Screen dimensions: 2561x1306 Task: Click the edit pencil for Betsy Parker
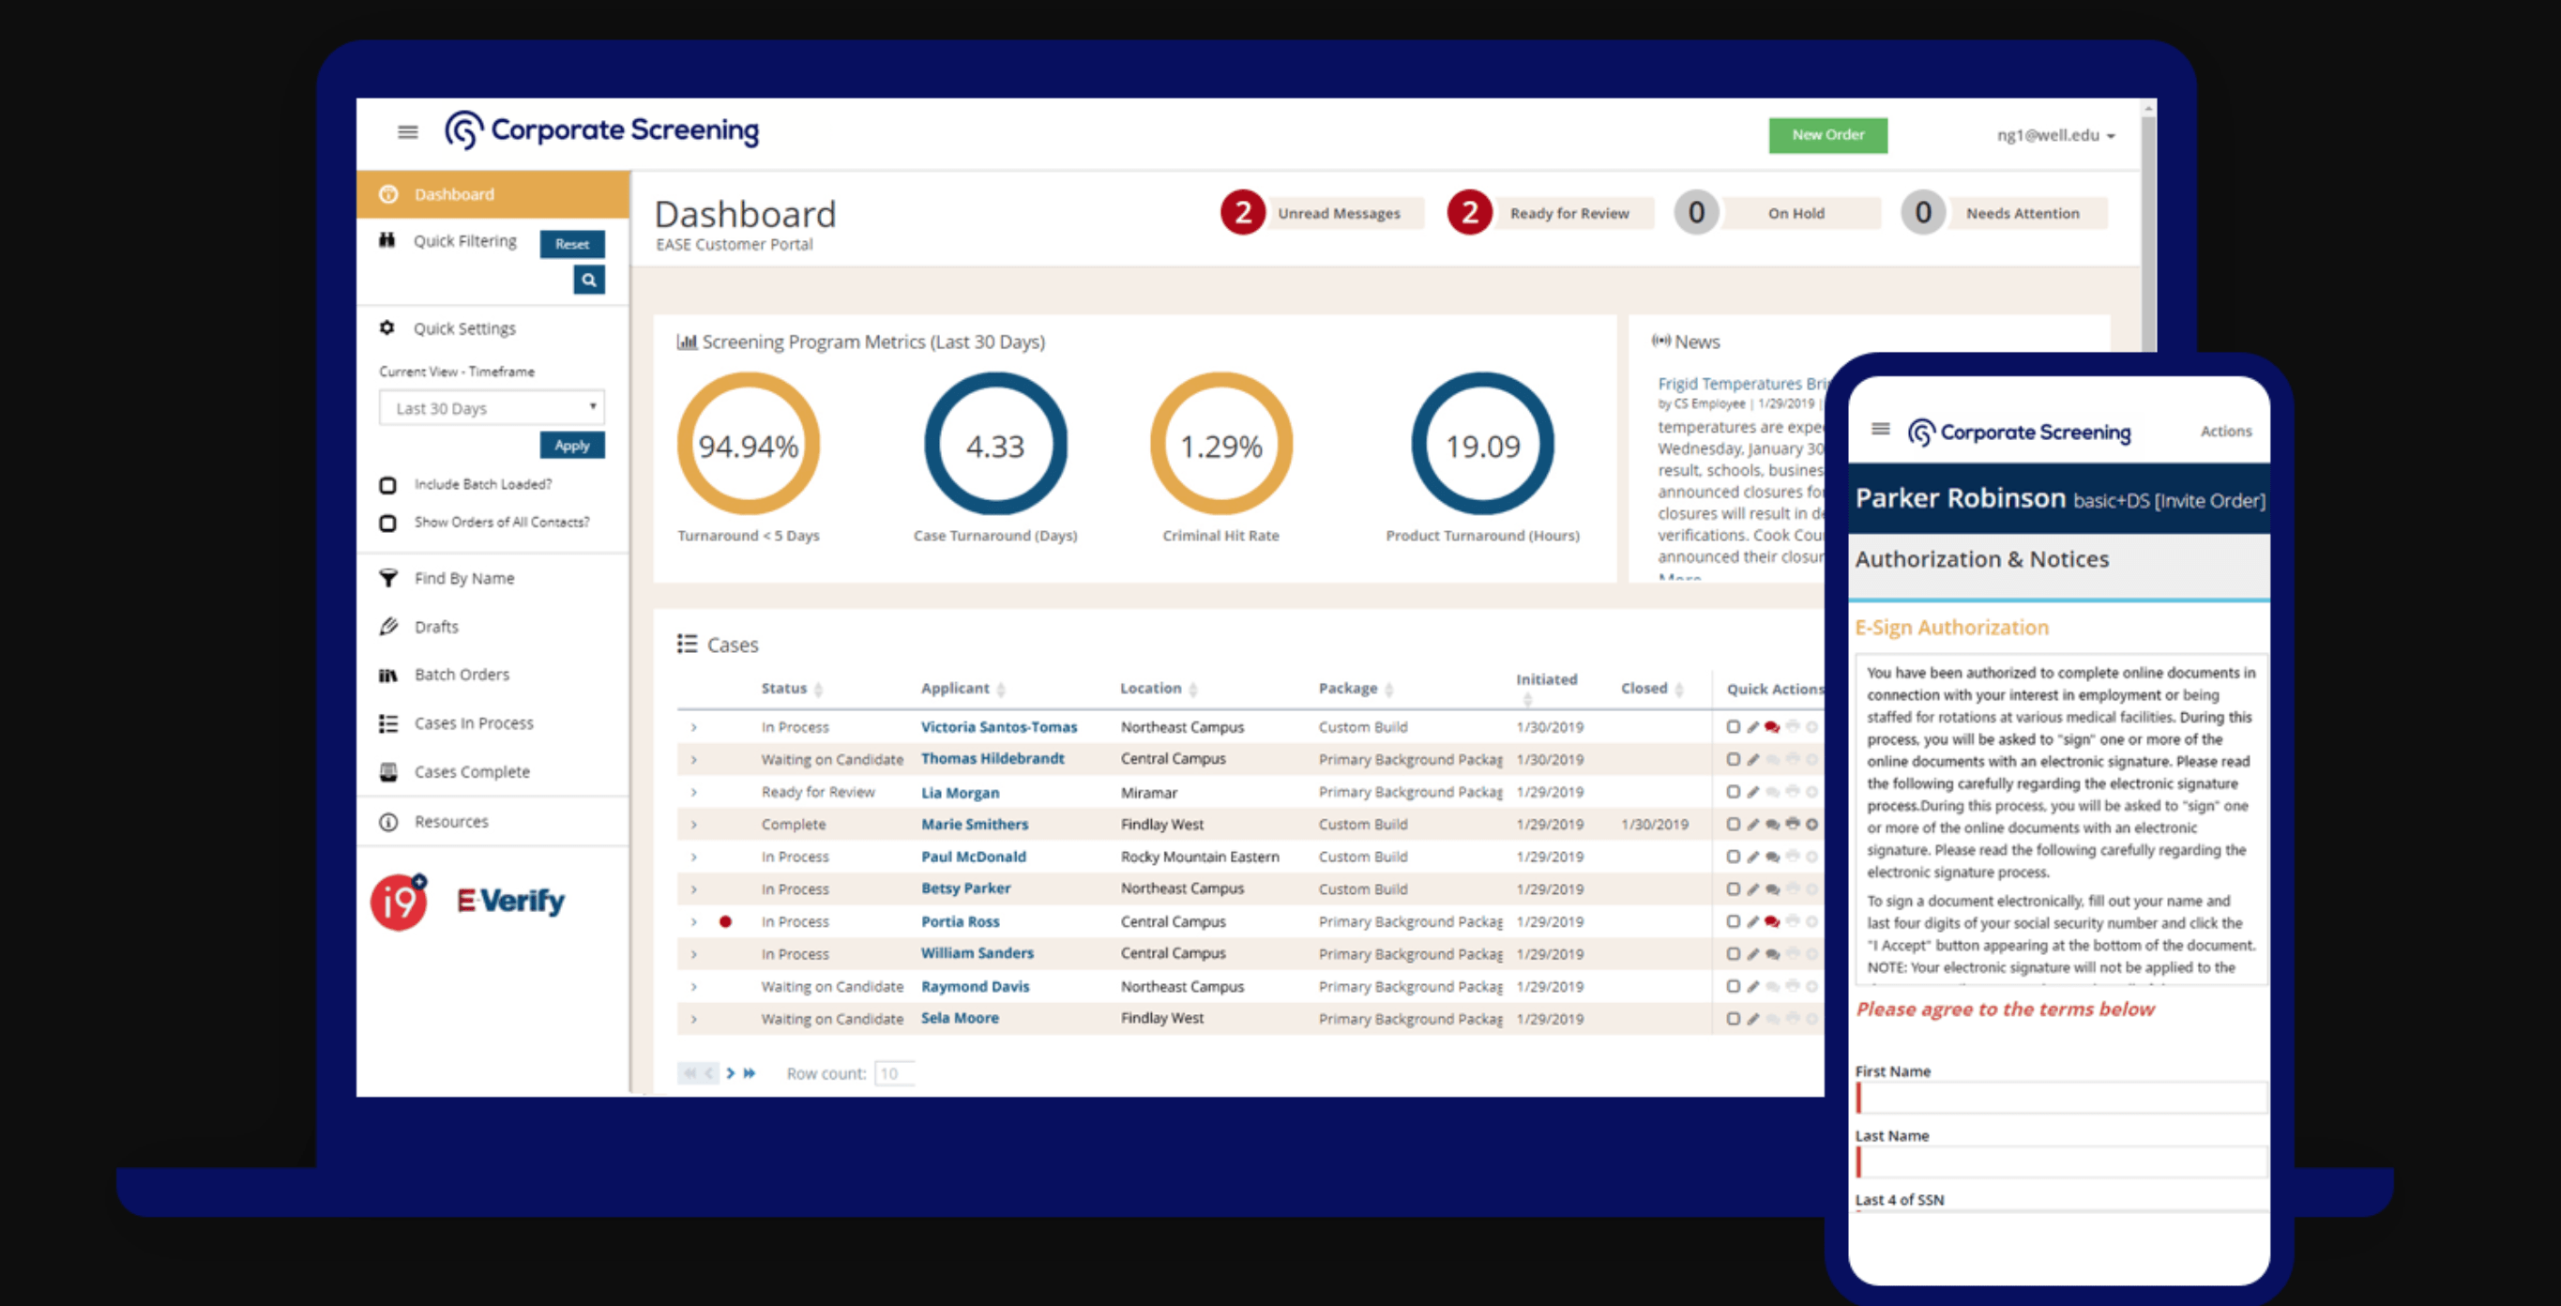click(1752, 889)
